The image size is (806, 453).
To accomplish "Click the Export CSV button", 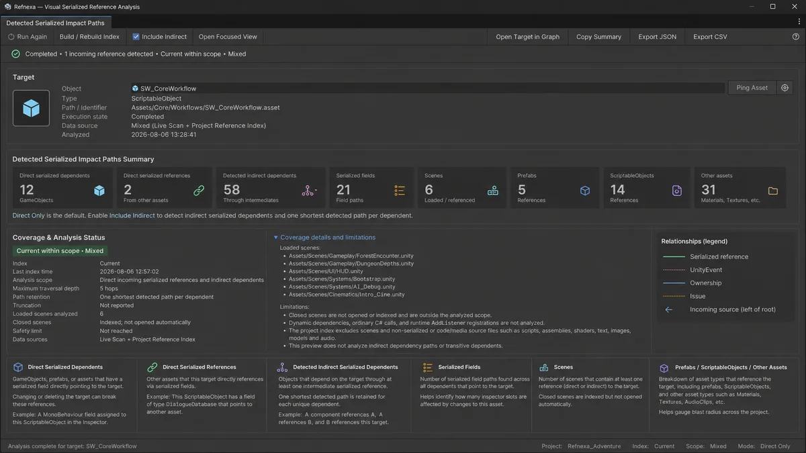I will click(710, 37).
